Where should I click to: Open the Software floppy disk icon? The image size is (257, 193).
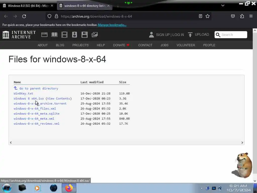(x=85, y=35)
